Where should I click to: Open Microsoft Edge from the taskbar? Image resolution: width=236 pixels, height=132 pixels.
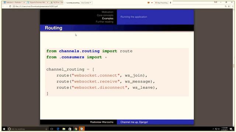[58, 129]
